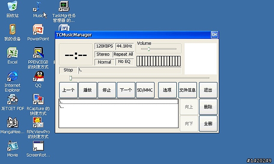Launch the TaskMgr task manager shortcut
274x164 pixels.
pyautogui.click(x=64, y=12)
